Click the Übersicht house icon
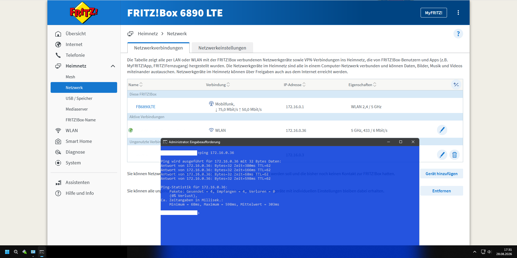517x258 pixels. [x=58, y=34]
